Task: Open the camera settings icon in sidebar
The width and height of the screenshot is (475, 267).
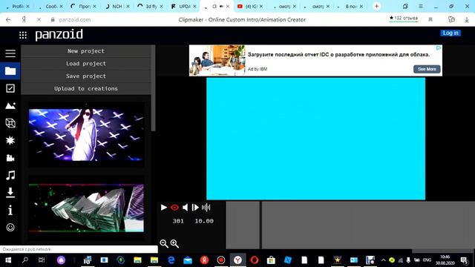Action: pos(10,158)
